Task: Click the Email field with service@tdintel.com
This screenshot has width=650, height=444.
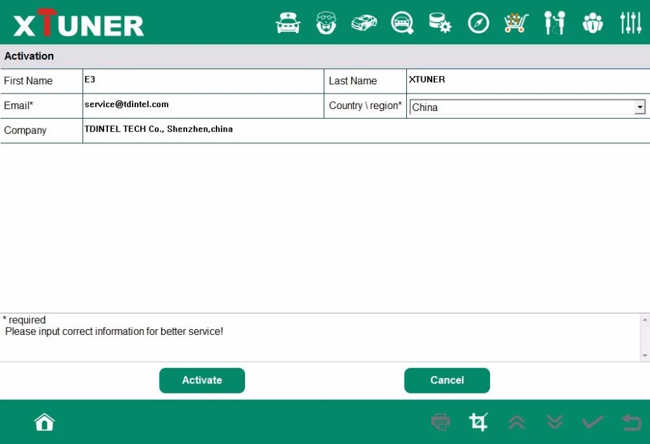Action: click(203, 106)
